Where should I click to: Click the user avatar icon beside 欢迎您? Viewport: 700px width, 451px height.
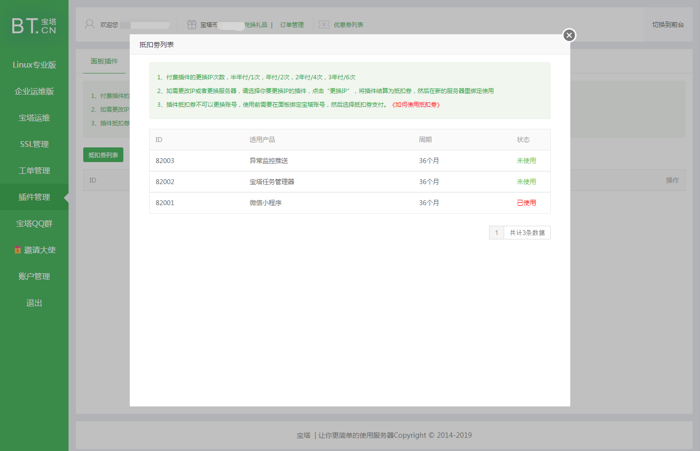(89, 24)
